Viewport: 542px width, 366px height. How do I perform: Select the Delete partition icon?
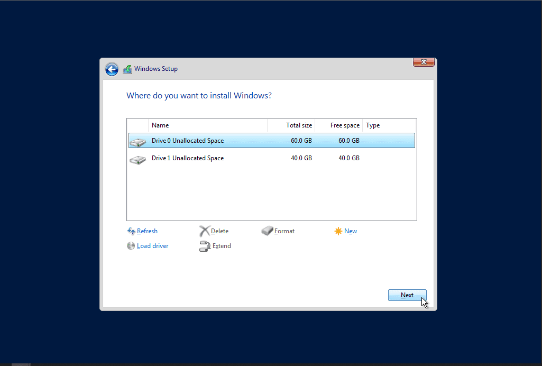pos(205,231)
